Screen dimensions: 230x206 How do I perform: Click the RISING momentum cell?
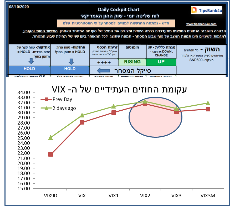pos(132,62)
